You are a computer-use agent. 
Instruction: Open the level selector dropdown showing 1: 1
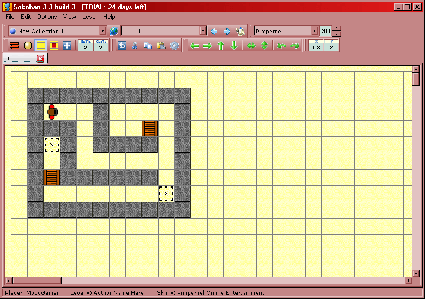[203, 31]
